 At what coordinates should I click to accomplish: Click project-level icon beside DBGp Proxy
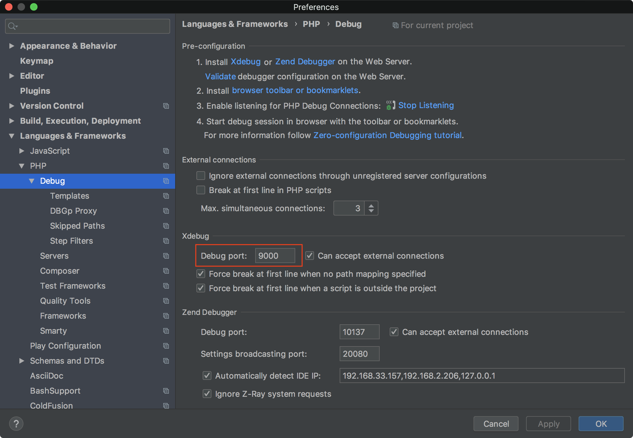point(166,211)
